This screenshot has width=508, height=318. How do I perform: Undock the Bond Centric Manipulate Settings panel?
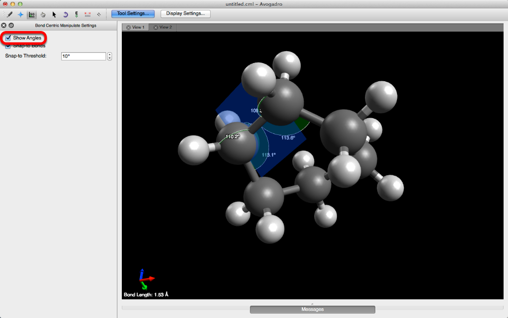coord(11,25)
